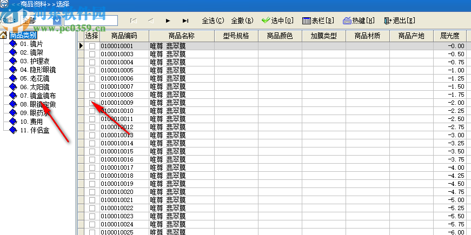Click the diamond icon beside 11.伴侣盒
The height and width of the screenshot is (235, 471).
point(13,130)
